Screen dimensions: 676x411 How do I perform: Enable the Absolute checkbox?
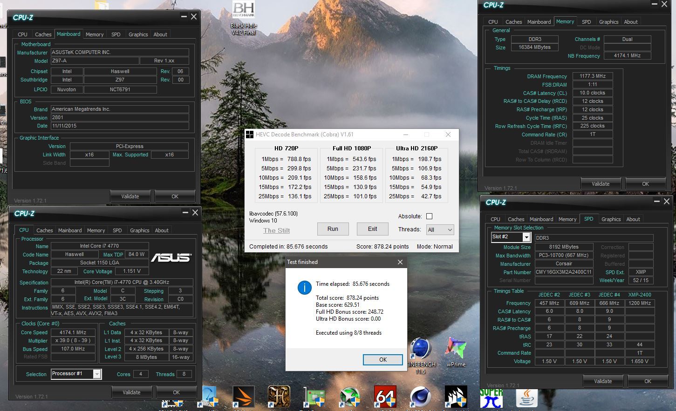point(430,216)
